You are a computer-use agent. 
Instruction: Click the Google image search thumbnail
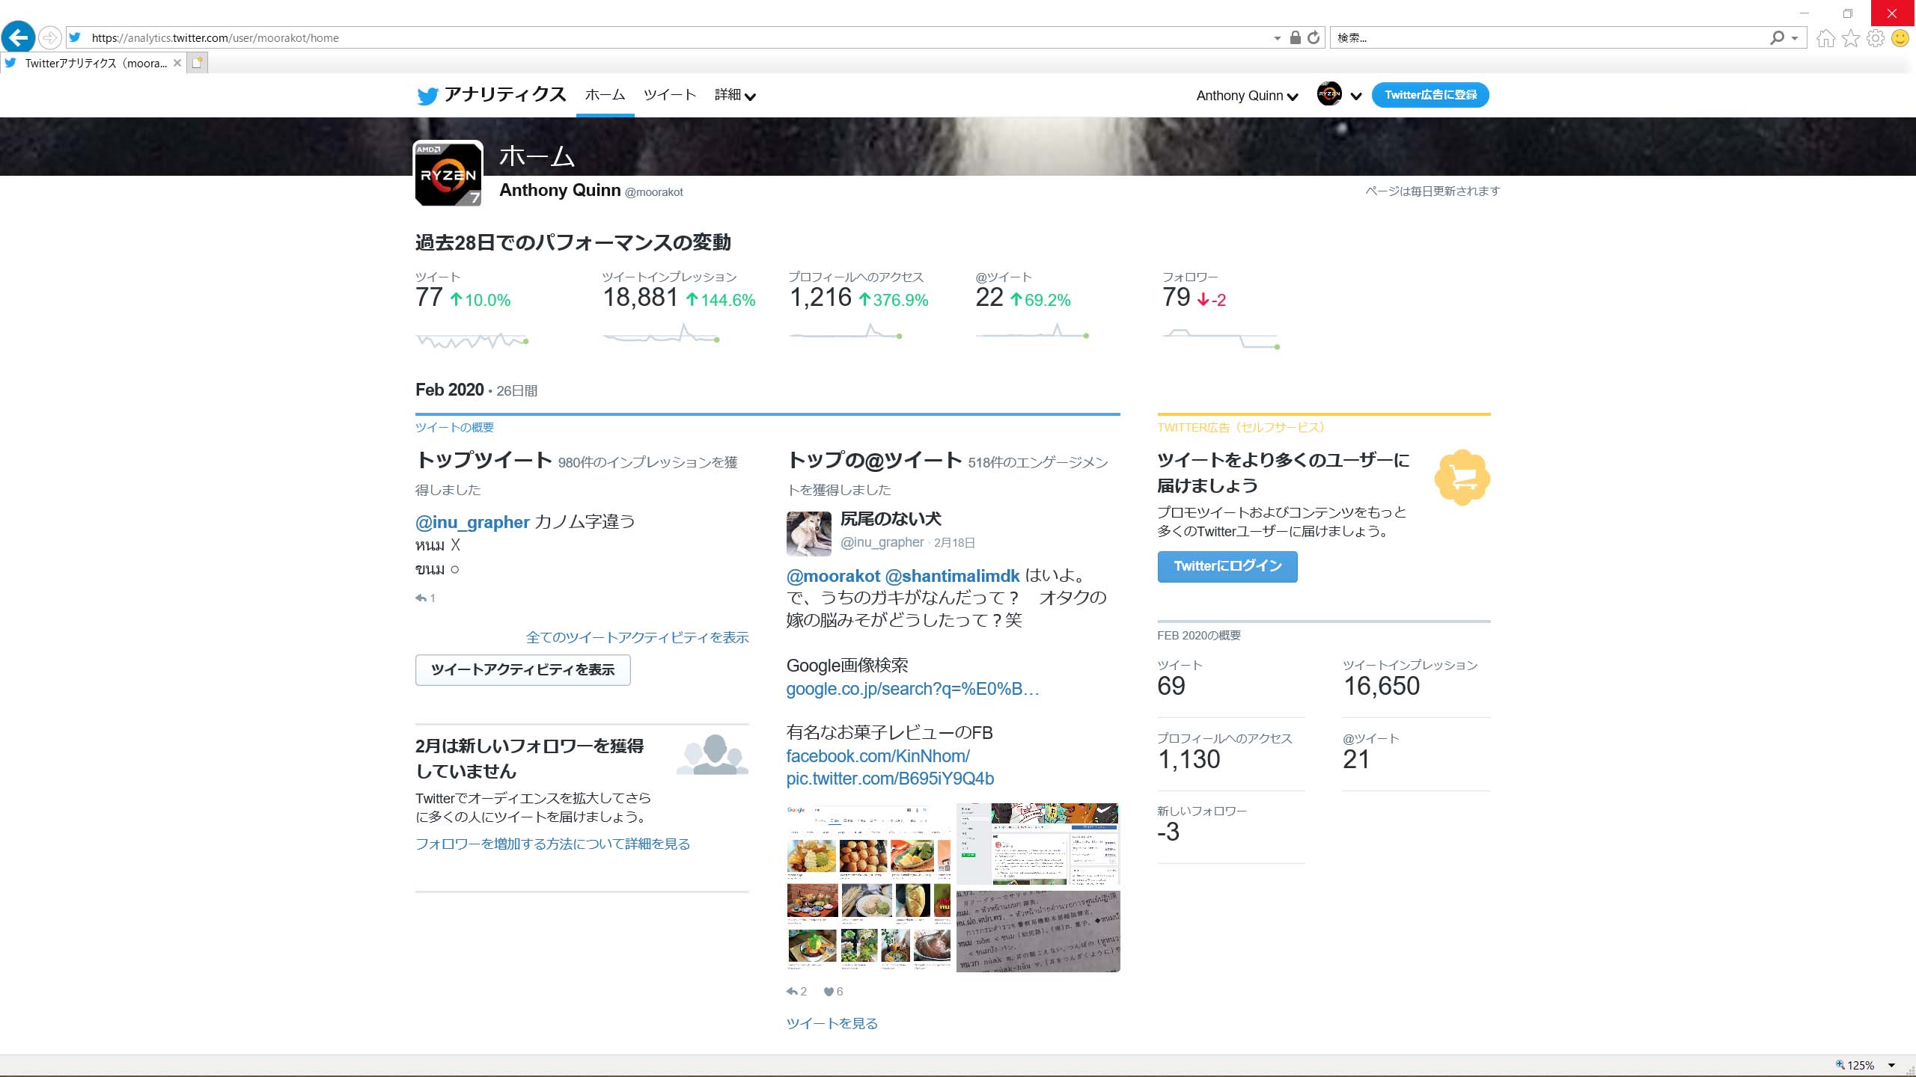tap(868, 888)
